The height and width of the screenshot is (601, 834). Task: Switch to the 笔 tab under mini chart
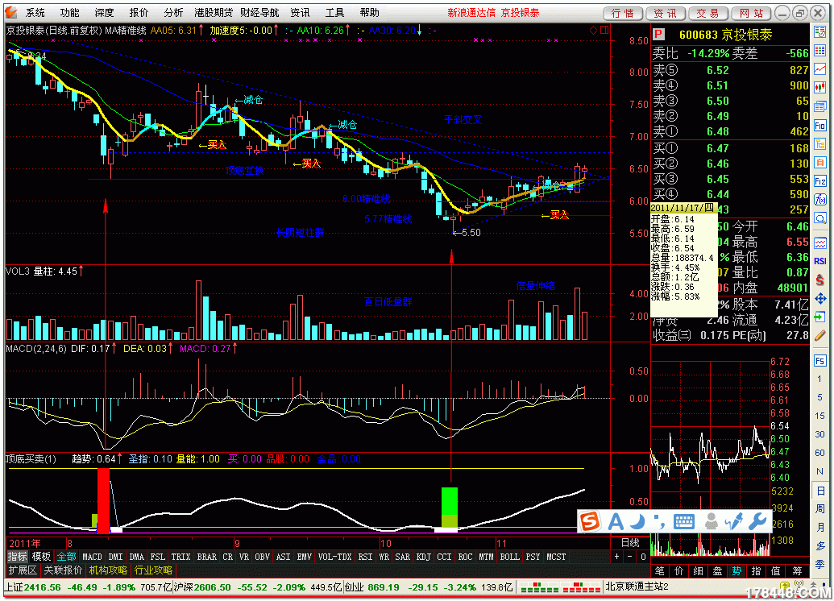point(659,571)
